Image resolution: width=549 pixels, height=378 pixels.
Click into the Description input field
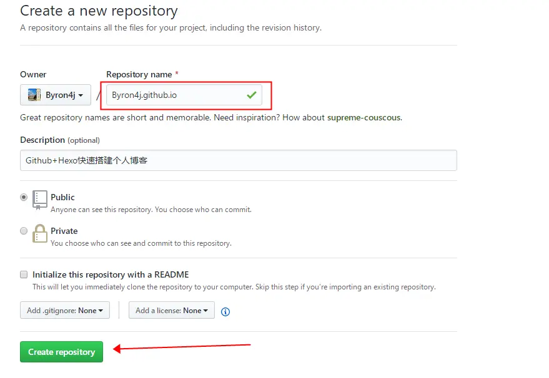point(239,160)
